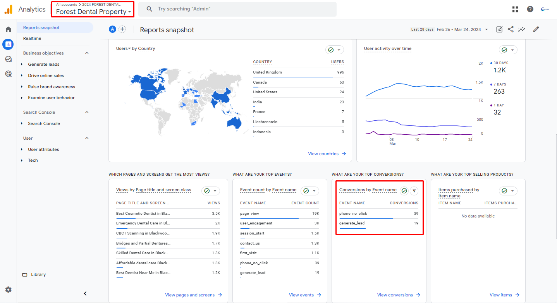Image resolution: width=557 pixels, height=303 pixels.
Task: Share this report icon
Action: tap(511, 29)
